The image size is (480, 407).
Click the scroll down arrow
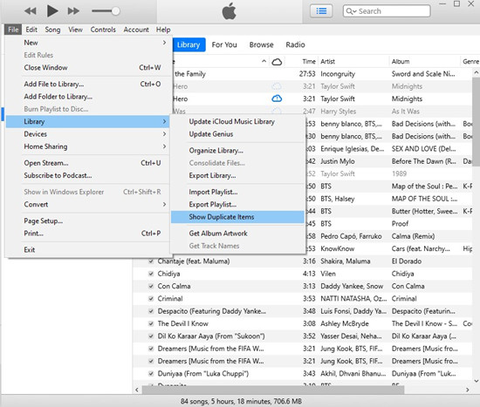[476, 381]
